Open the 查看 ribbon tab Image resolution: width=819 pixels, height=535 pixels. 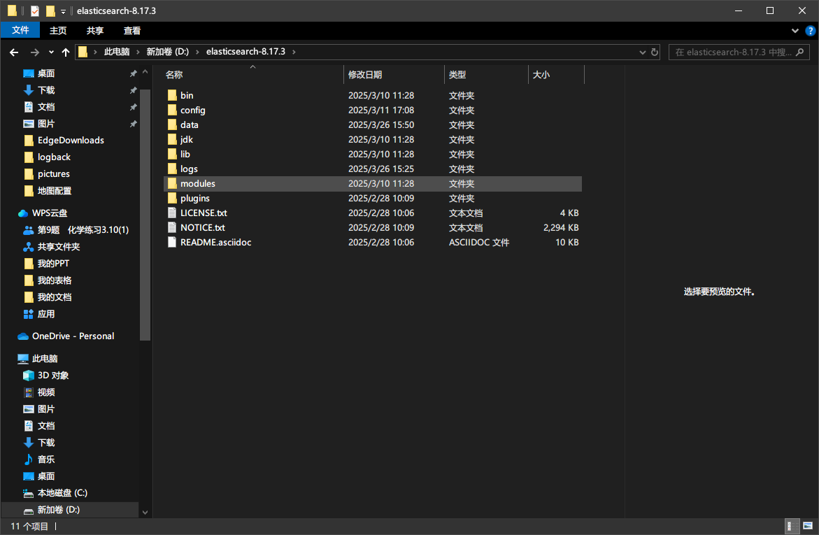pyautogui.click(x=132, y=30)
